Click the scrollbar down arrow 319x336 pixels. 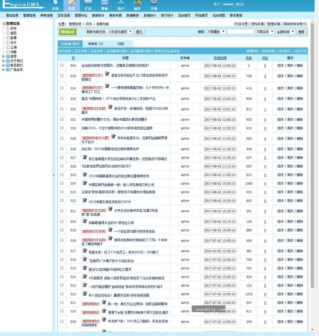coord(312,330)
